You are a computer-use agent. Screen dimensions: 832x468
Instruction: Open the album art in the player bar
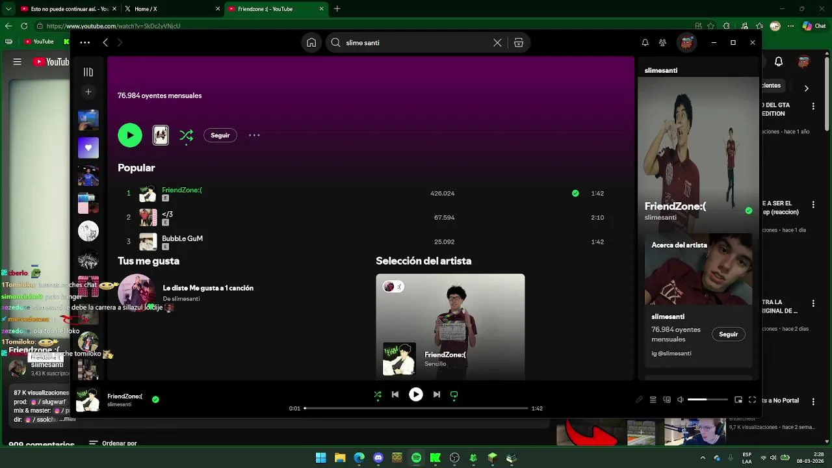click(x=88, y=400)
